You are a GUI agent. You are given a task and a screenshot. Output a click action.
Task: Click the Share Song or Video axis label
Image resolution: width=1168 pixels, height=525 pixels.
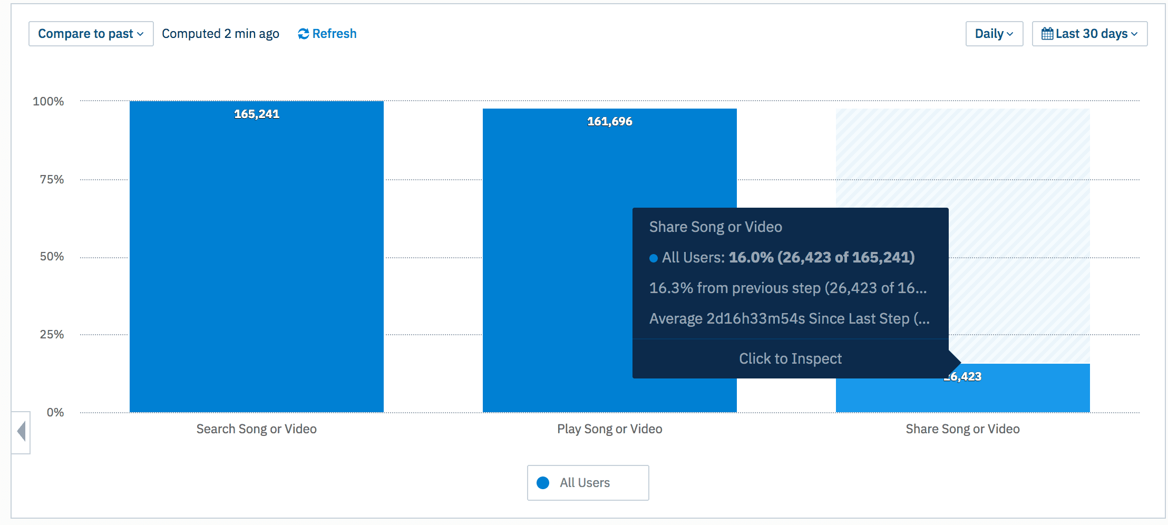click(x=962, y=429)
